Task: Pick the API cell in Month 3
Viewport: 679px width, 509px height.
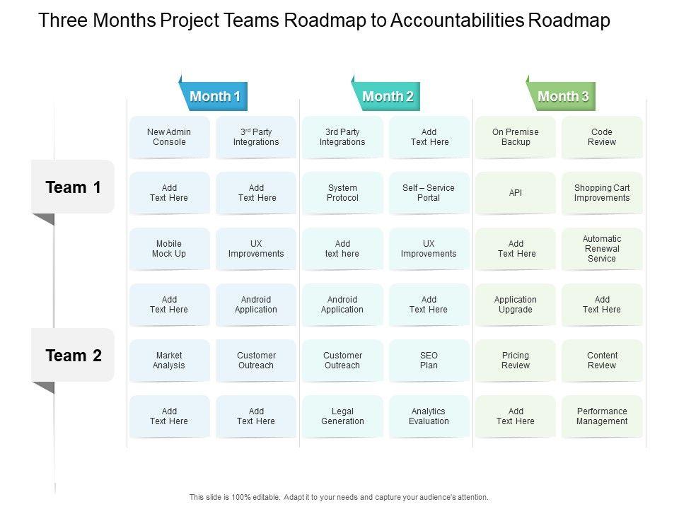Action: click(x=516, y=193)
